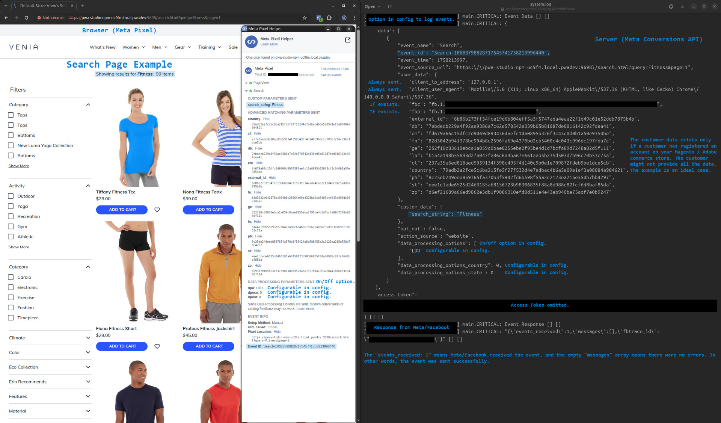Tick the New Luma Yoga Collection checkbox
The height and width of the screenshot is (423, 721).
tap(11, 145)
